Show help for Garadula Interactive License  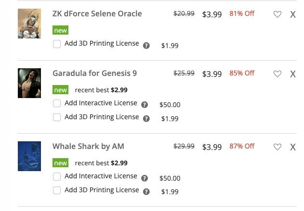click(145, 105)
